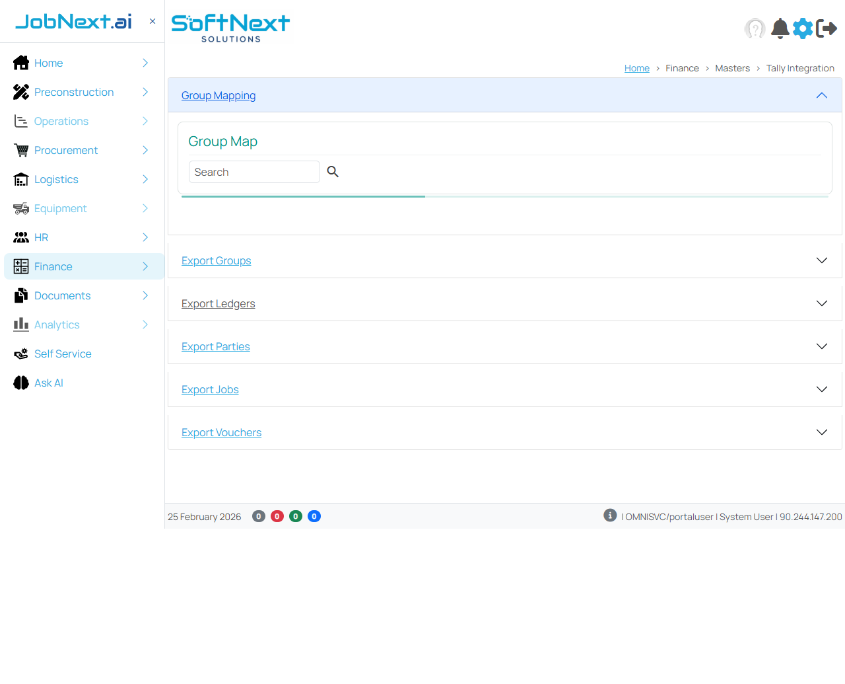This screenshot has width=845, height=684.
Task: Open the Finance sidebar menu
Action: (53, 266)
